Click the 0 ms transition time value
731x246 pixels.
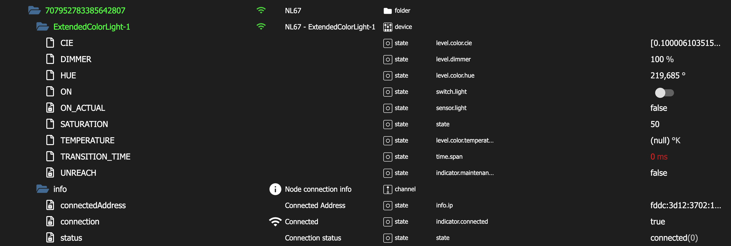(659, 157)
